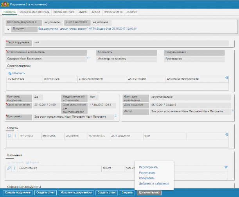
Task: Click the document icon column in Отчеты header
Action: [x=9, y=136]
